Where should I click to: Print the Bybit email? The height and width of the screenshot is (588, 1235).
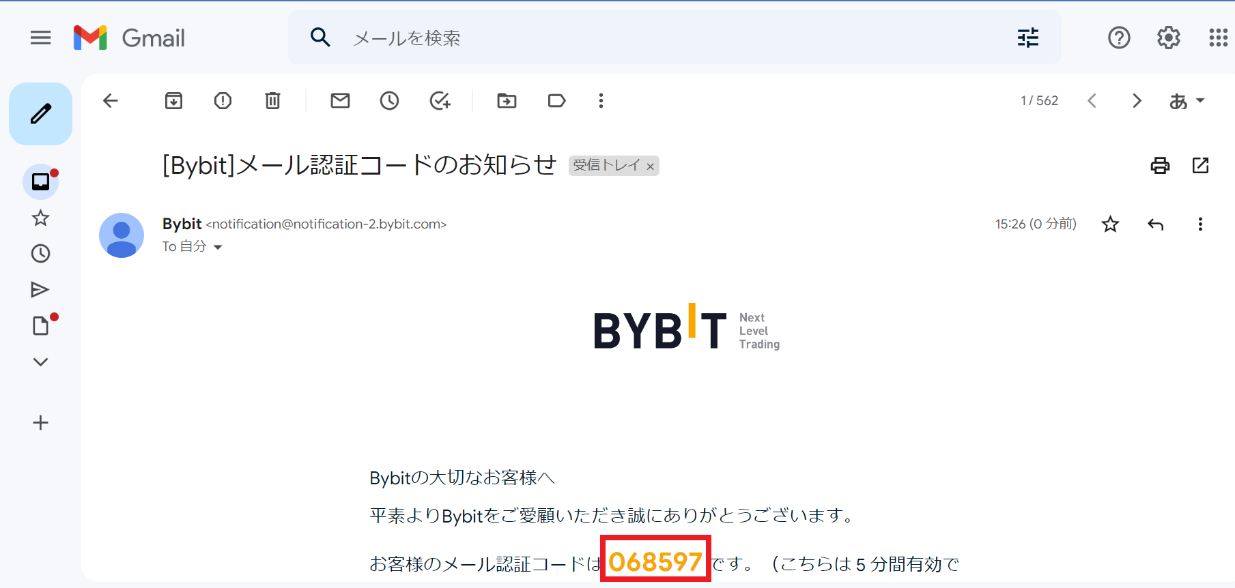tap(1160, 165)
